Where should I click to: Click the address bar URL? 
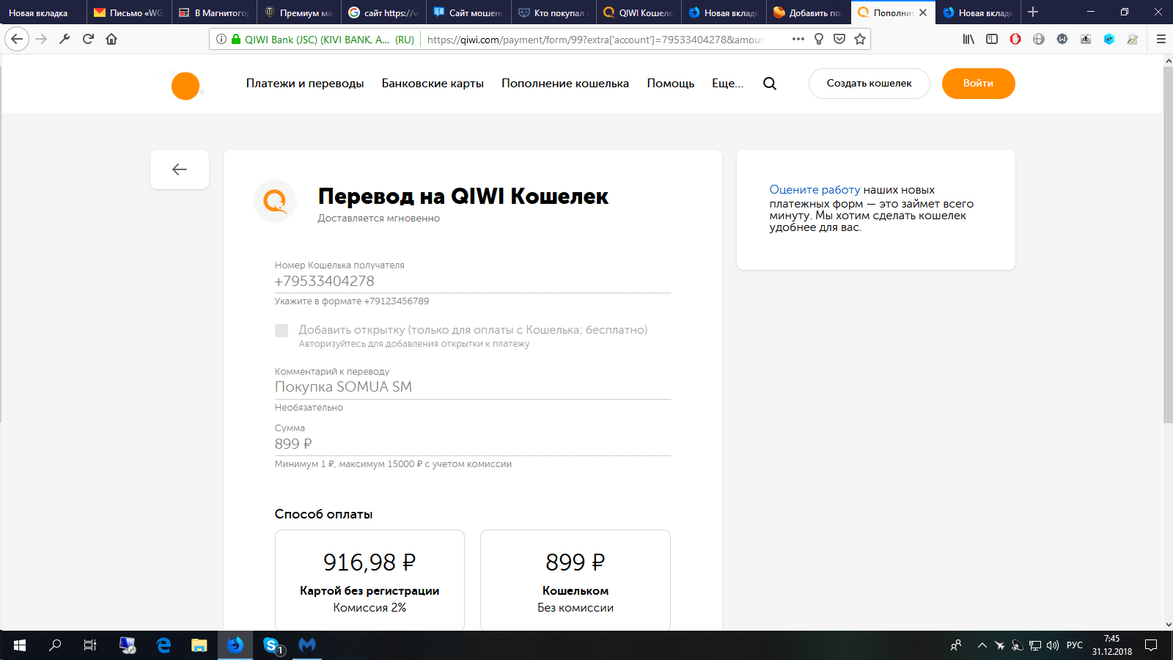596,40
